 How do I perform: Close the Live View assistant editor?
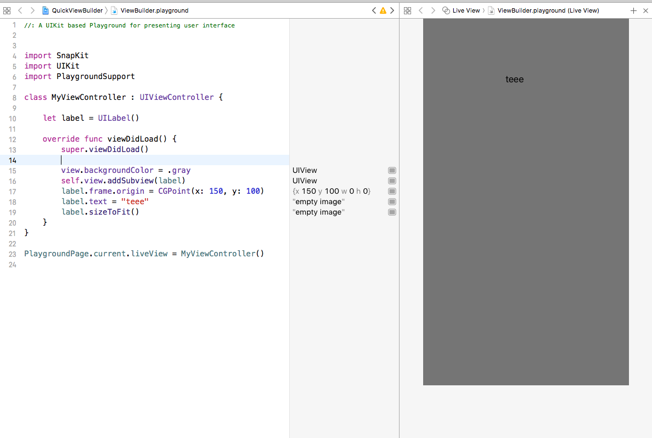click(x=645, y=11)
